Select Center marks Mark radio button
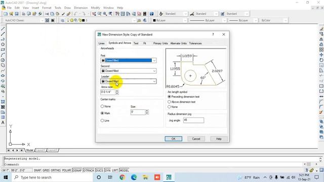This screenshot has height=182, width=324. [x=102, y=113]
